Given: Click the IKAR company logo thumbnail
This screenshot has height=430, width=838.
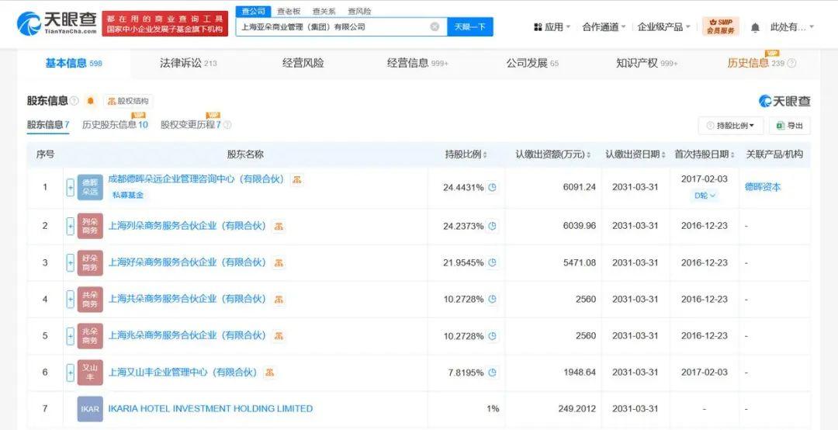Looking at the screenshot, I should click(90, 408).
